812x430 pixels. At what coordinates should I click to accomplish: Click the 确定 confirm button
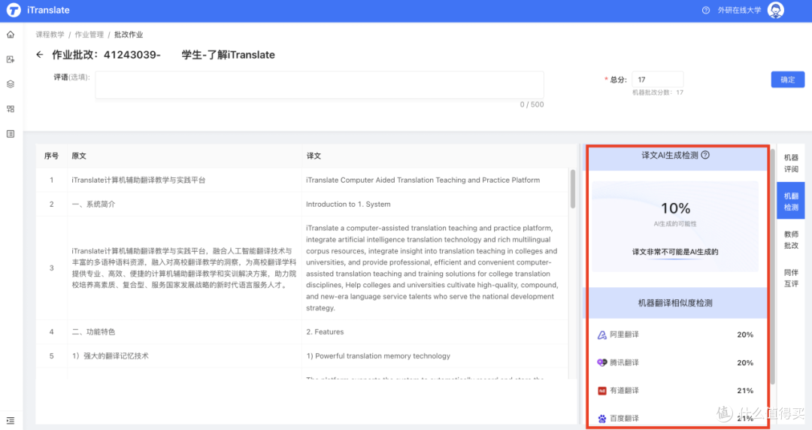[788, 80]
